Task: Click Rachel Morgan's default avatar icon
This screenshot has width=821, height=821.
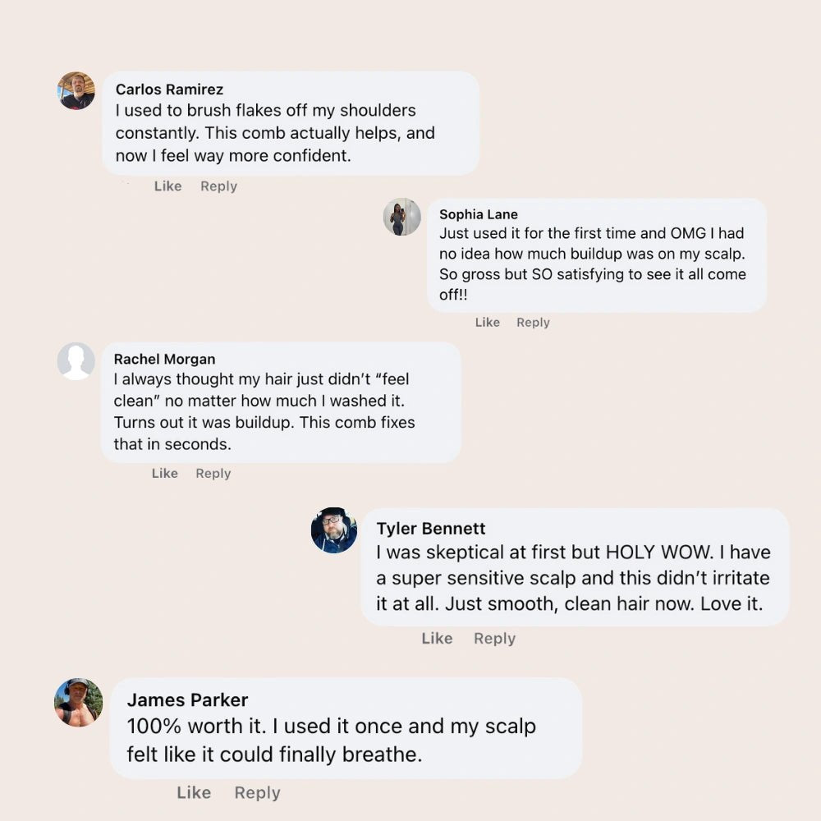Action: pyautogui.click(x=76, y=361)
